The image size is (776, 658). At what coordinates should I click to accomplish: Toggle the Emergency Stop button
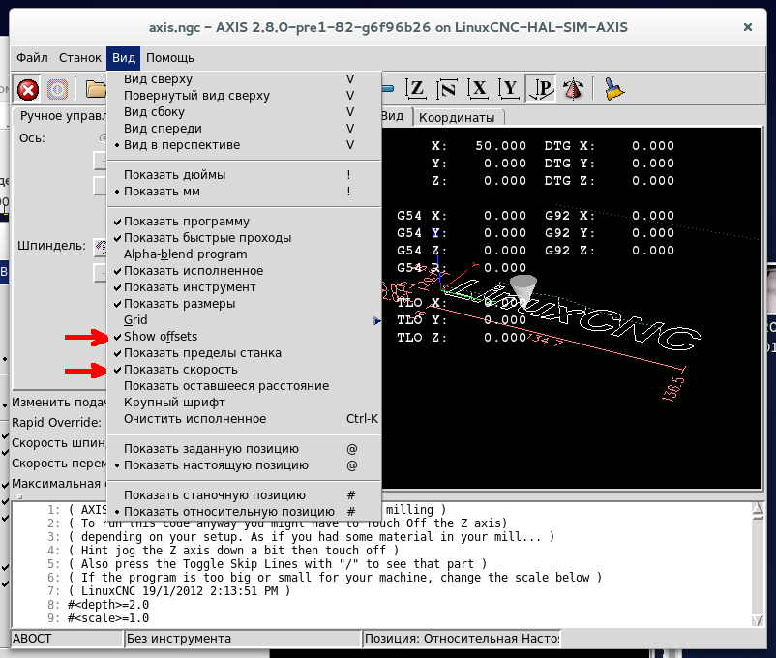click(28, 90)
